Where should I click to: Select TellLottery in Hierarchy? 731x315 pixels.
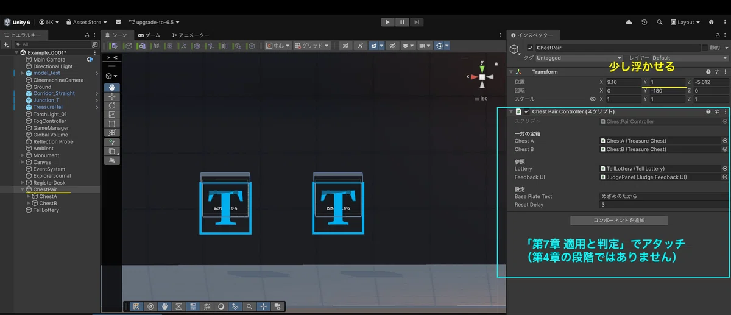(x=46, y=210)
